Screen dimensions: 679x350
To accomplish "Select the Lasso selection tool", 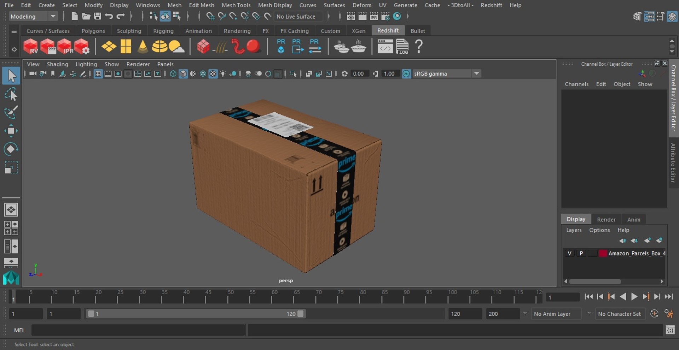I will click(x=11, y=94).
